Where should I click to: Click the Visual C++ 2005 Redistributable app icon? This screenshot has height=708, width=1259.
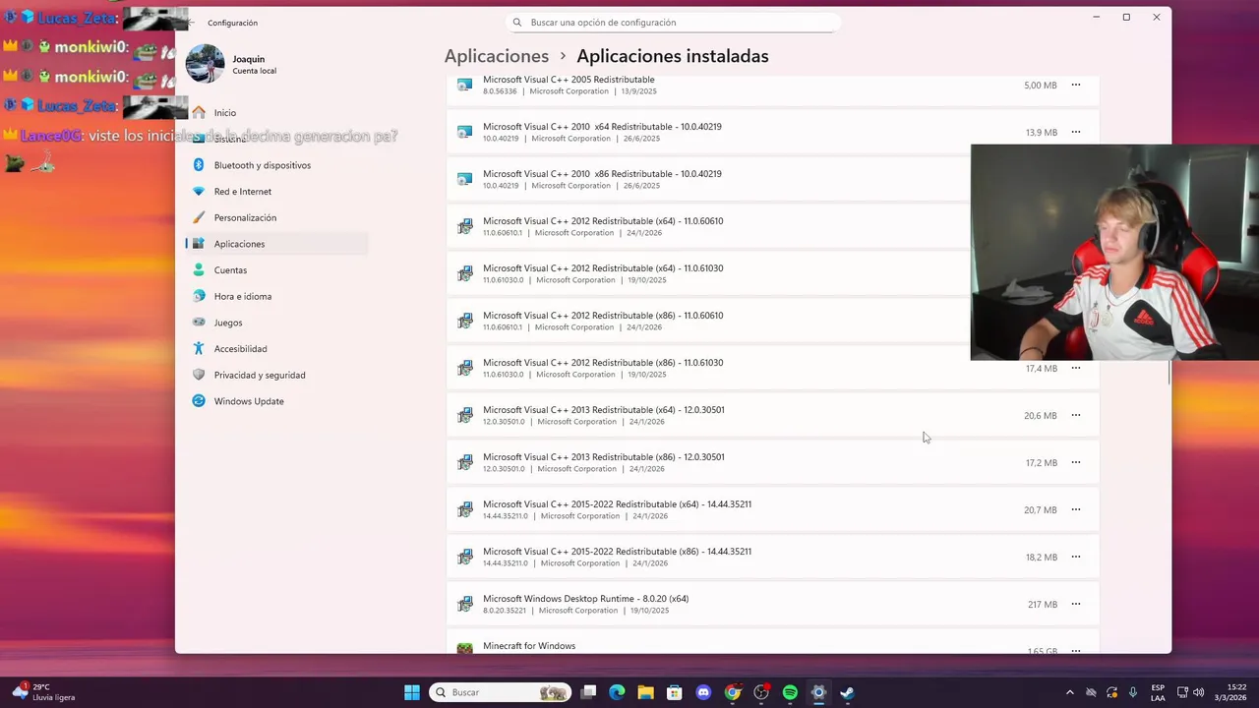click(x=464, y=85)
